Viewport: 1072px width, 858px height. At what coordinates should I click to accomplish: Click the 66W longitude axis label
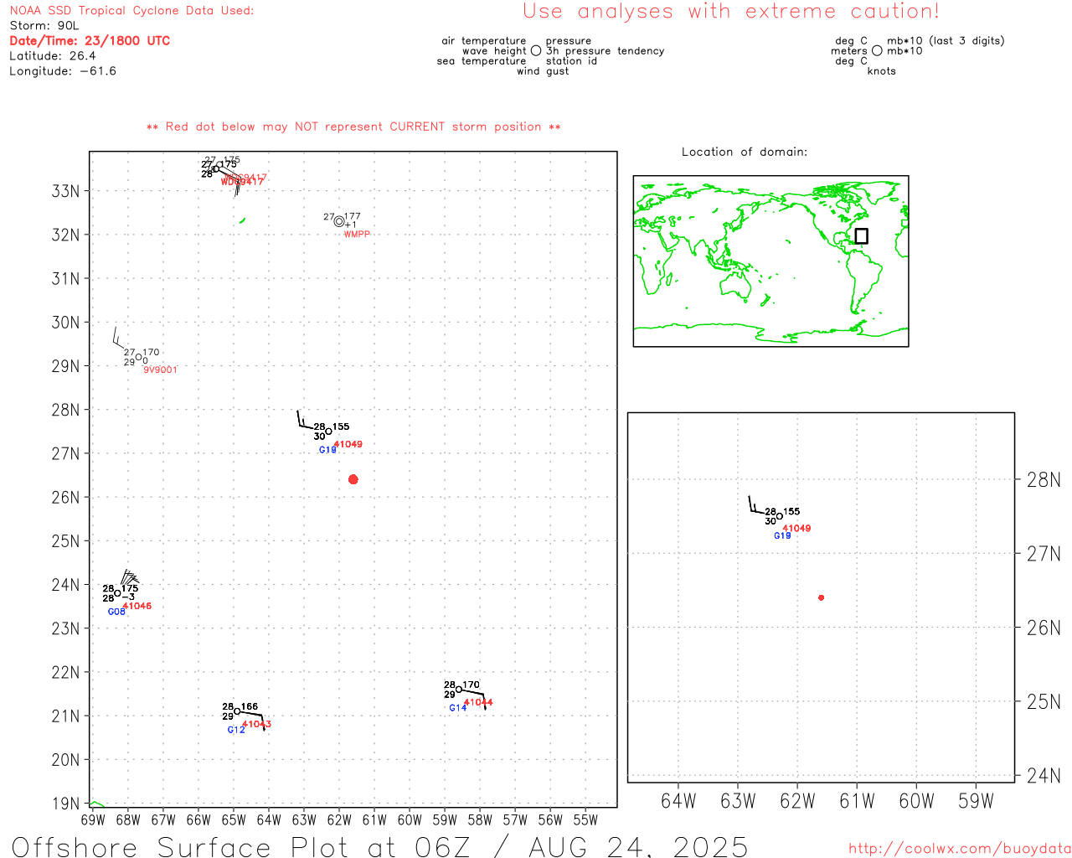click(198, 820)
